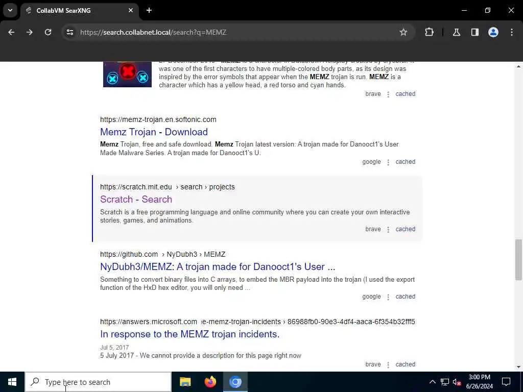The height and width of the screenshot is (392, 523).
Task: Expand the tab search dropdown
Action: [x=10, y=10]
